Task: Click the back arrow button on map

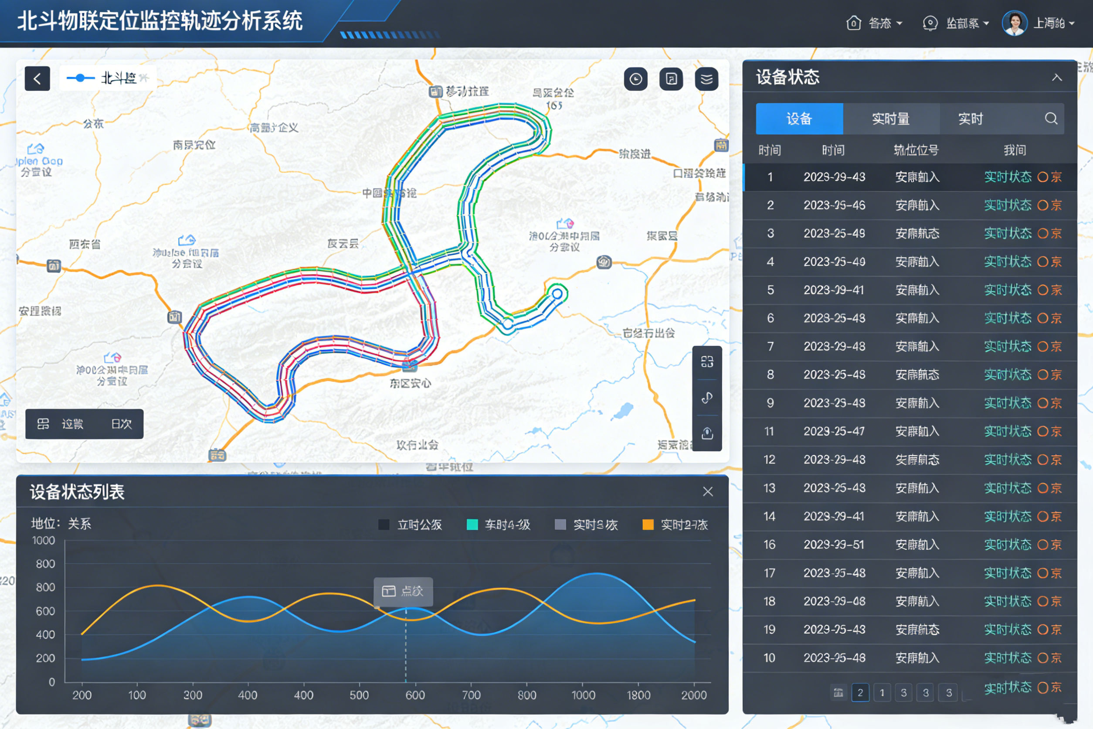Action: point(37,78)
